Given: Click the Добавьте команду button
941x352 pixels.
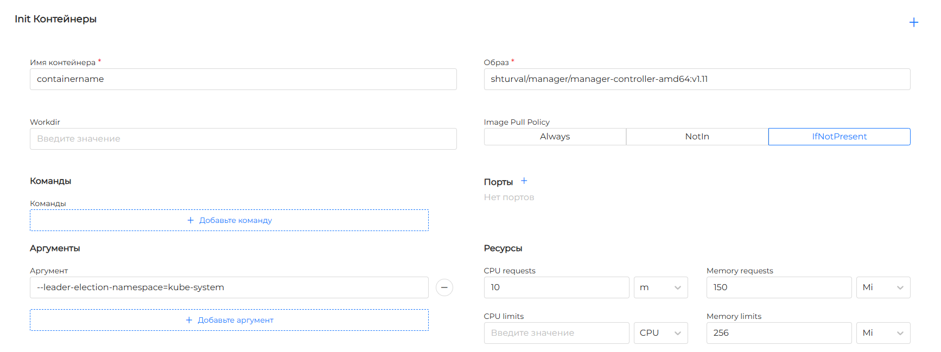Looking at the screenshot, I should pyautogui.click(x=229, y=220).
